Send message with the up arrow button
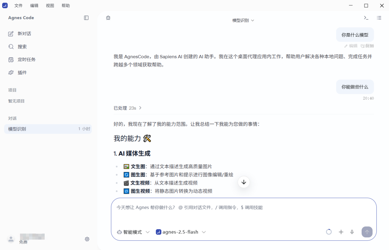Image resolution: width=389 pixels, height=250 pixels. tap(367, 232)
